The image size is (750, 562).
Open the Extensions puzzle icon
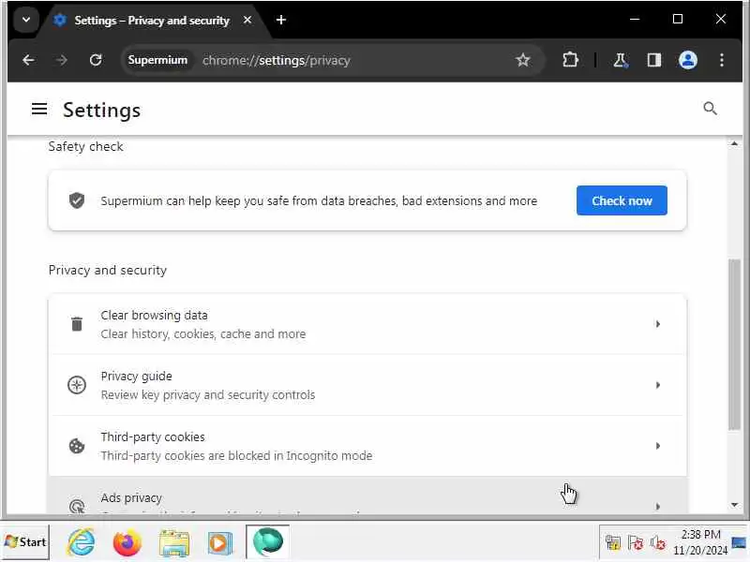(570, 60)
